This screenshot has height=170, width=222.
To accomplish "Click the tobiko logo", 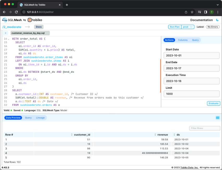I will (35, 20).
